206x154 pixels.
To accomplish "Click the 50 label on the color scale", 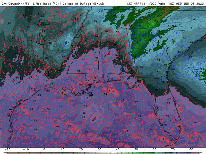I will click(x=136, y=149).
